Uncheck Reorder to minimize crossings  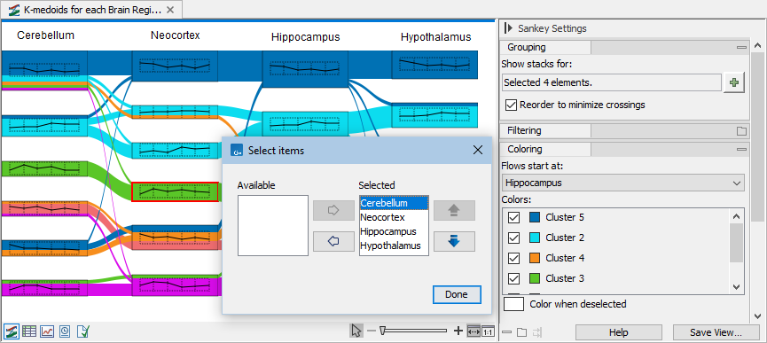(512, 105)
